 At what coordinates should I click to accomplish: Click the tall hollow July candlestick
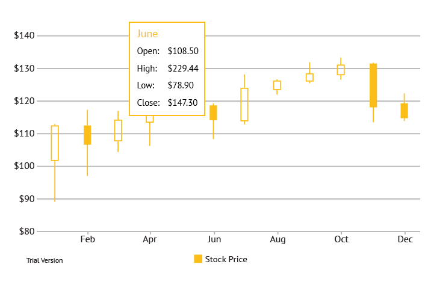244,105
